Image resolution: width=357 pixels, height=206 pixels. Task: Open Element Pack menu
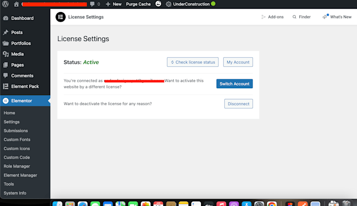(x=25, y=86)
